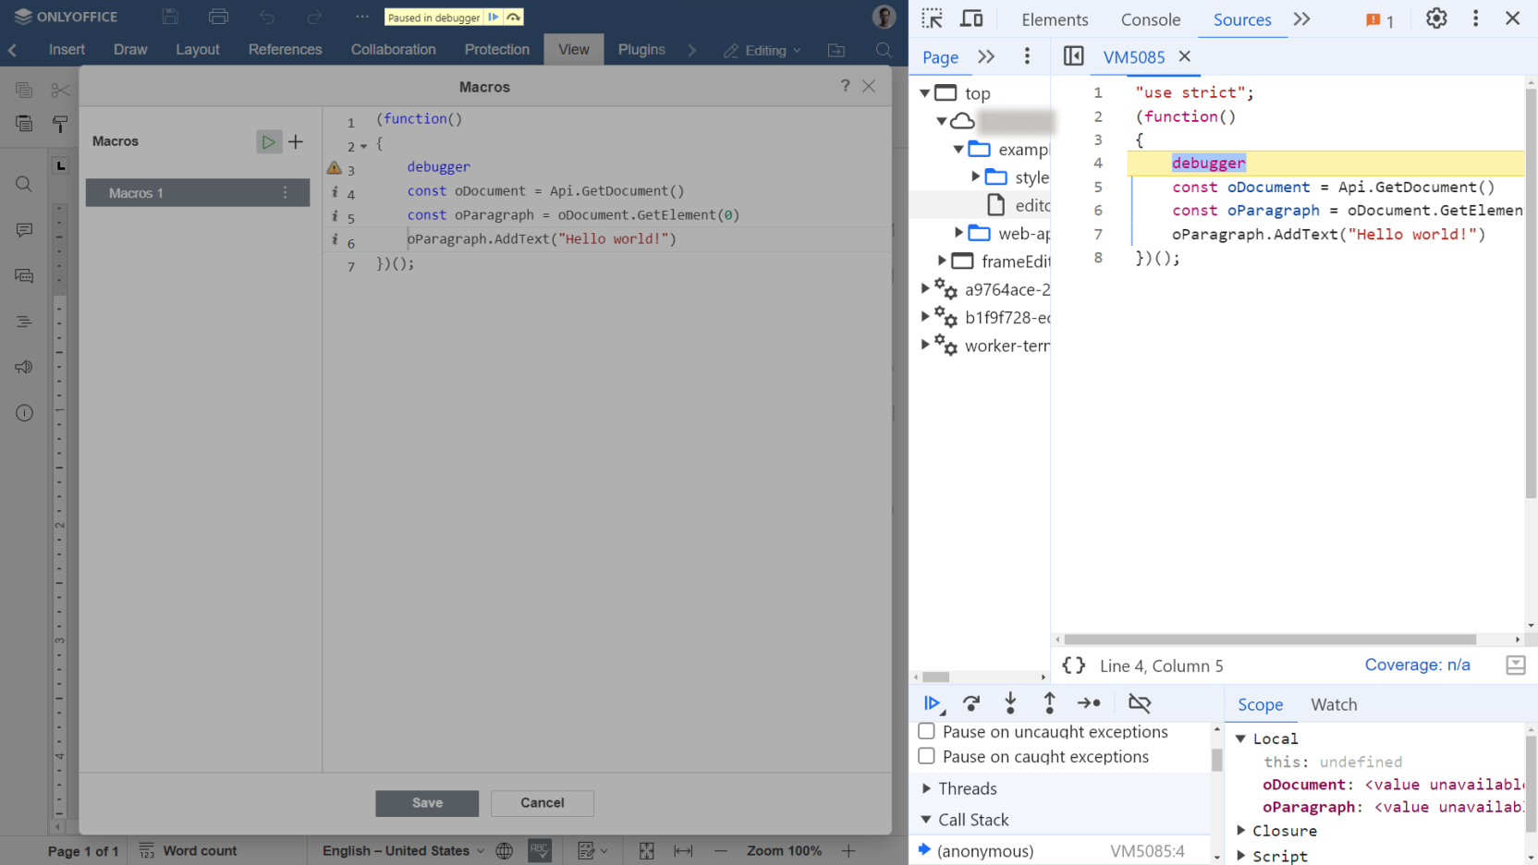
Task: Open the Plugins tab
Action: [641, 50]
